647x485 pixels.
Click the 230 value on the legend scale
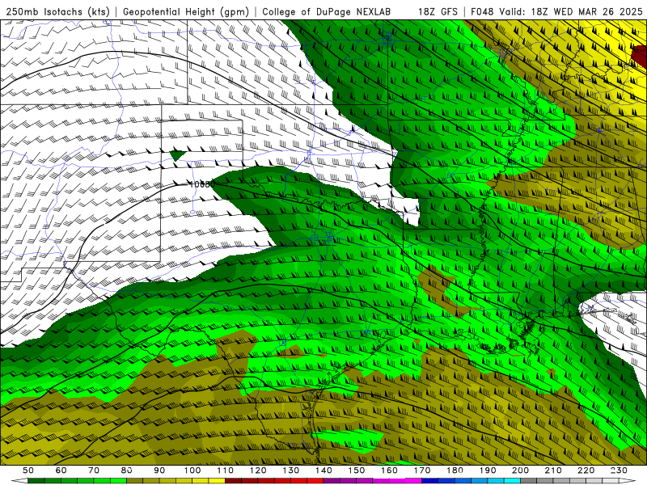coord(619,470)
